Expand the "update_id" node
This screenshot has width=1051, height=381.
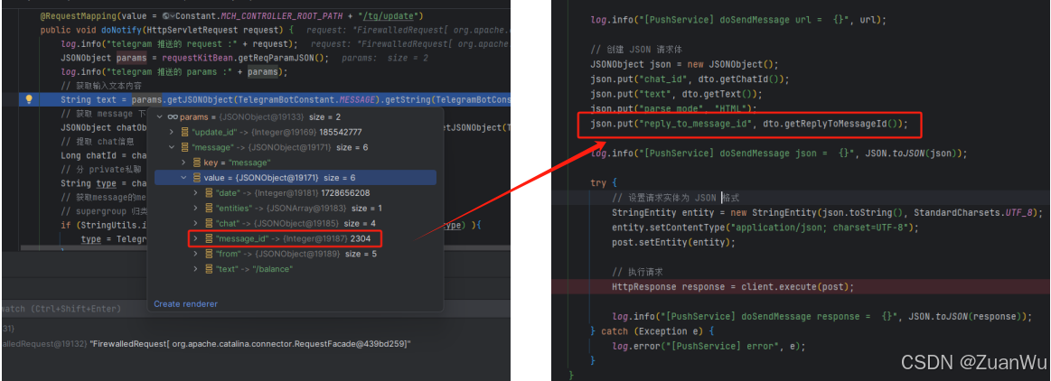coord(173,132)
